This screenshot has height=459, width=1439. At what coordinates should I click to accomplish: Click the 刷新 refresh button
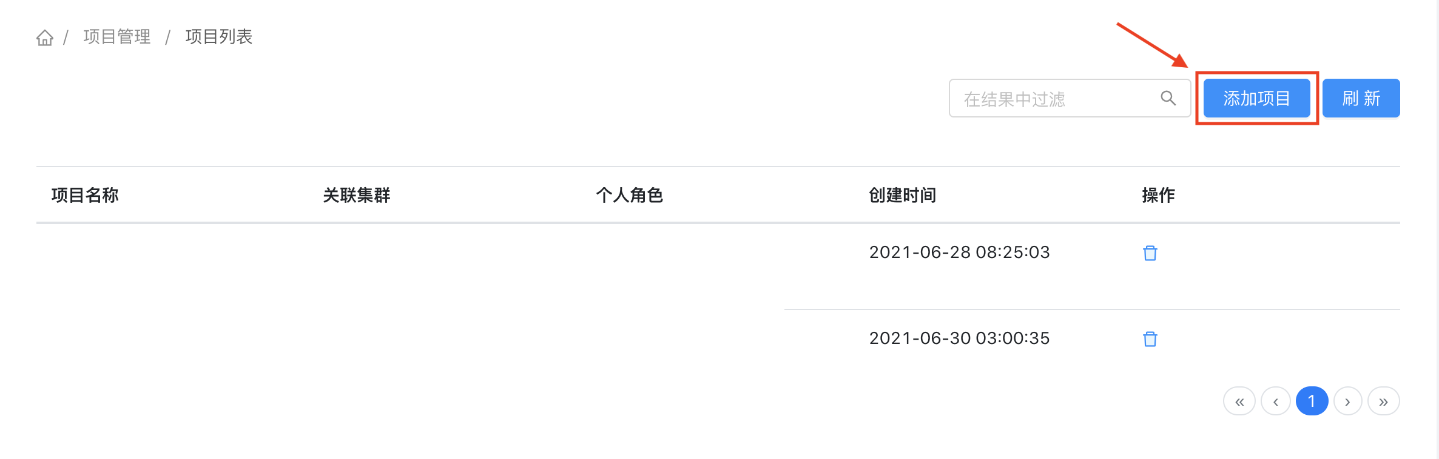click(1361, 98)
